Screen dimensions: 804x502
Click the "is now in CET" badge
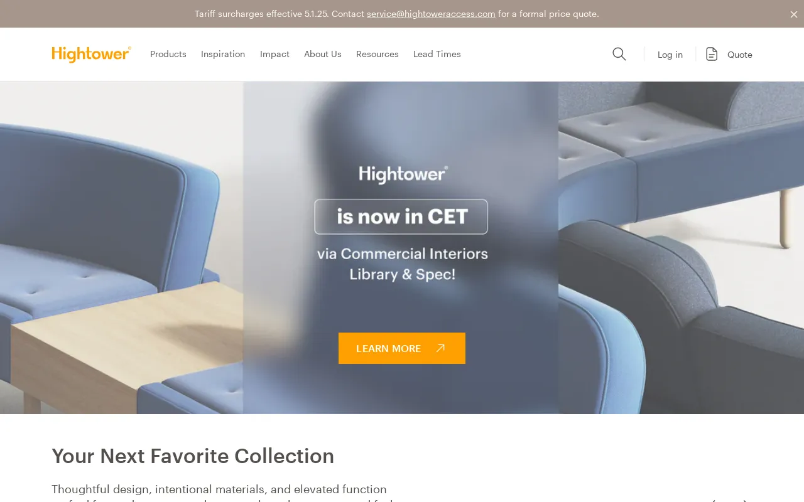[x=401, y=216]
